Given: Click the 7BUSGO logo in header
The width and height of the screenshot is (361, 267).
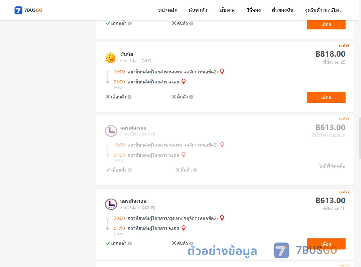Looking at the screenshot, I should (28, 10).
